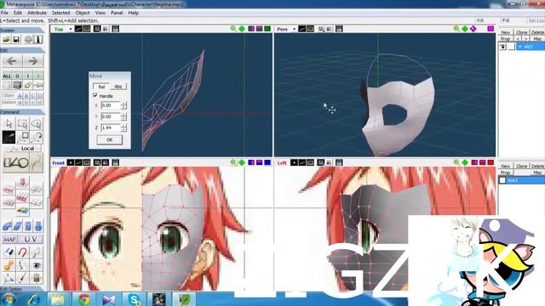Click the MAP button
This screenshot has height=306, width=545.
tap(9, 240)
